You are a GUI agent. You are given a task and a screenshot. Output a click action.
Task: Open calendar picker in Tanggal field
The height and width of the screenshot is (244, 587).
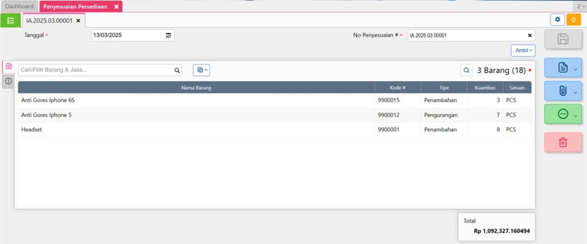pos(169,36)
